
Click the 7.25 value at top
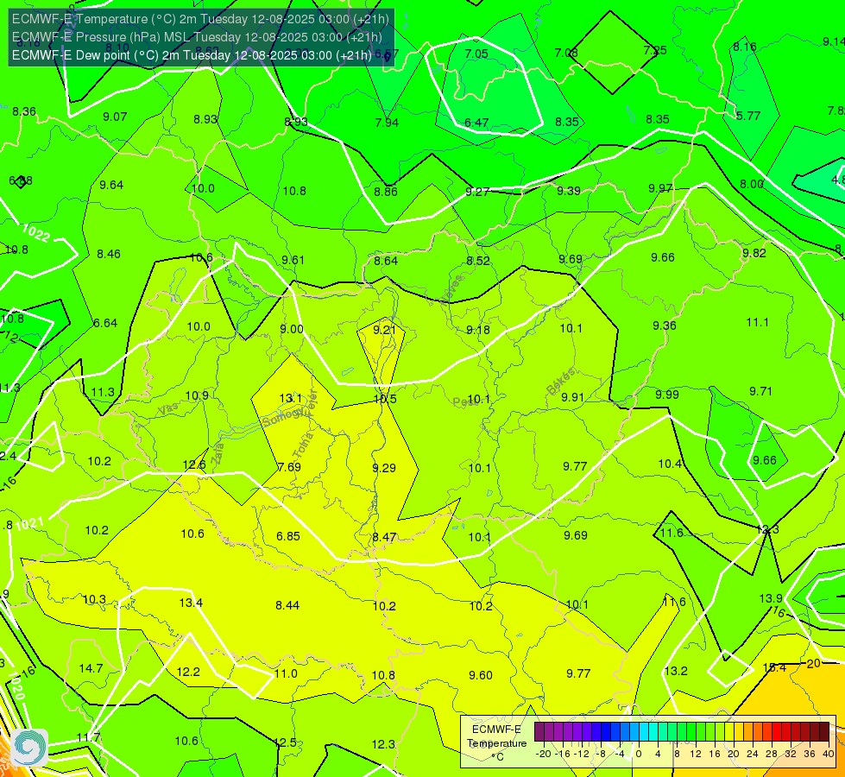coord(655,50)
